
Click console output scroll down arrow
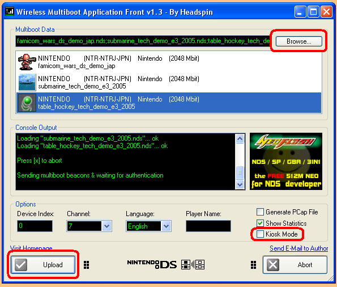click(240, 184)
